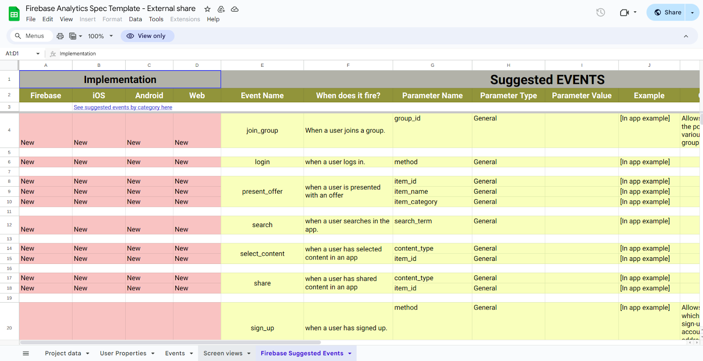The image size is (703, 361).
Task: View cloud document status icon
Action: point(235,9)
